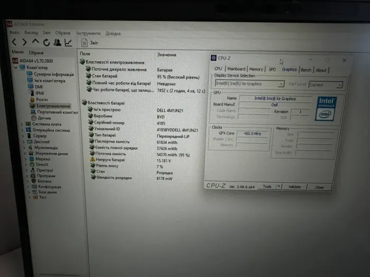Click the Forward navigation arrow in AIDA64 toolbar

[25, 42]
